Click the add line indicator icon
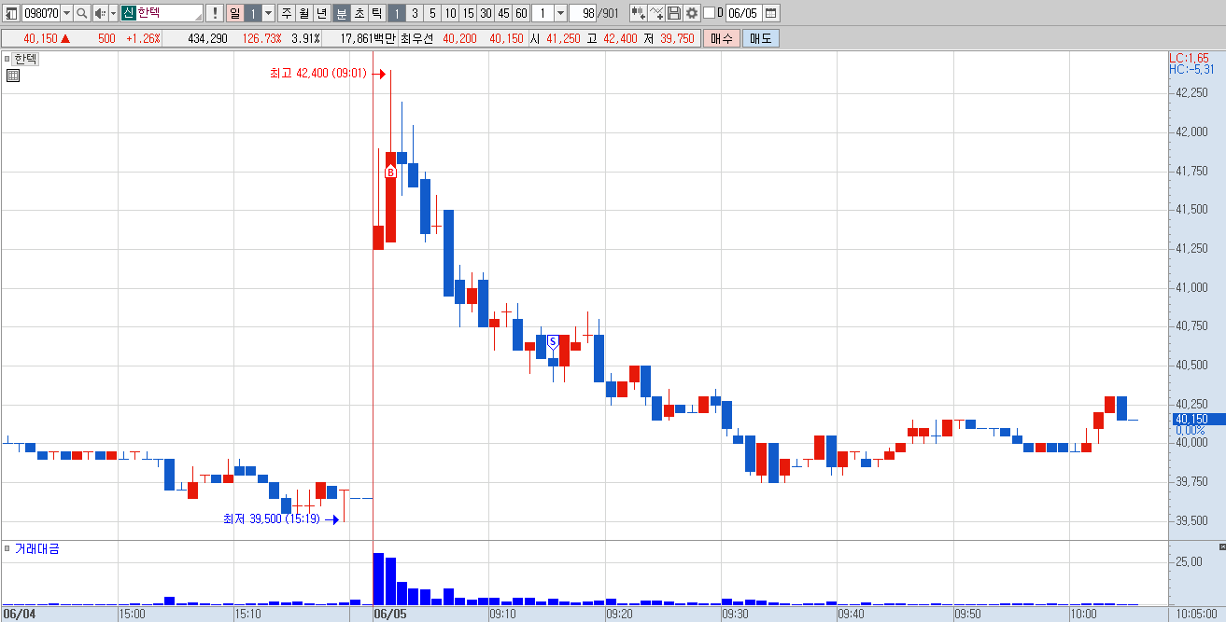 (x=656, y=13)
